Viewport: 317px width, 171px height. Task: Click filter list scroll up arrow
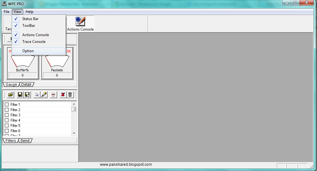click(x=74, y=104)
